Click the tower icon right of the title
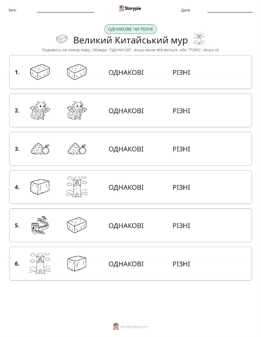This screenshot has width=261, height=337. 199,39
